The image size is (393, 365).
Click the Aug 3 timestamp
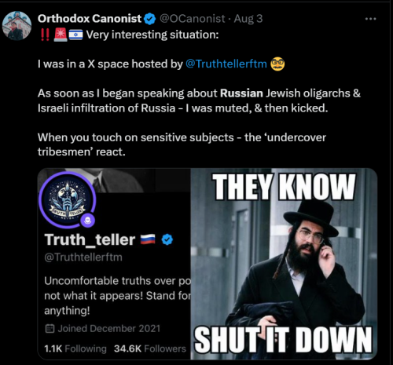[x=248, y=19]
